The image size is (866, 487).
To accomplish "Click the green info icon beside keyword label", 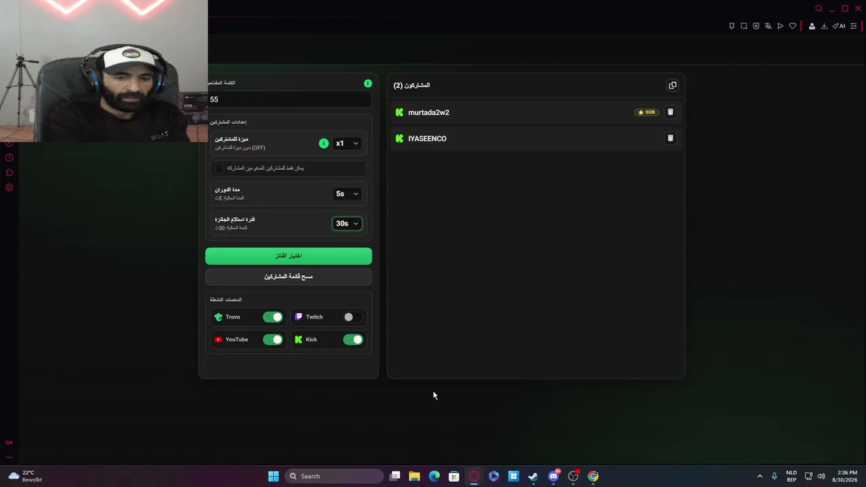I will [x=368, y=83].
